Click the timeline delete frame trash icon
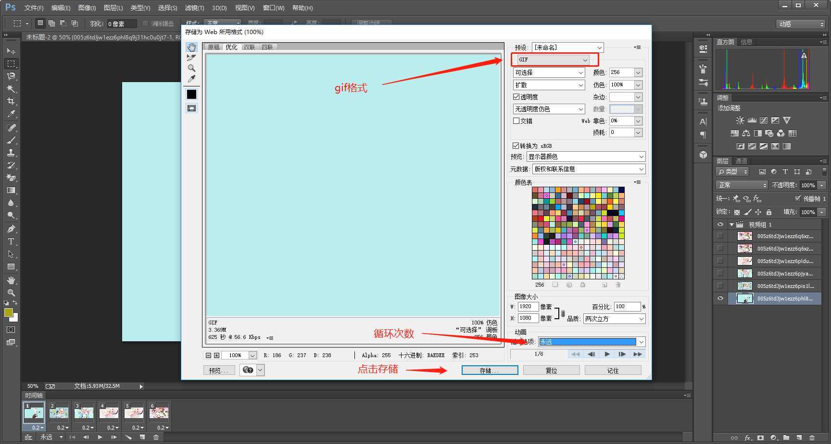Image resolution: width=831 pixels, height=444 pixels. click(156, 437)
